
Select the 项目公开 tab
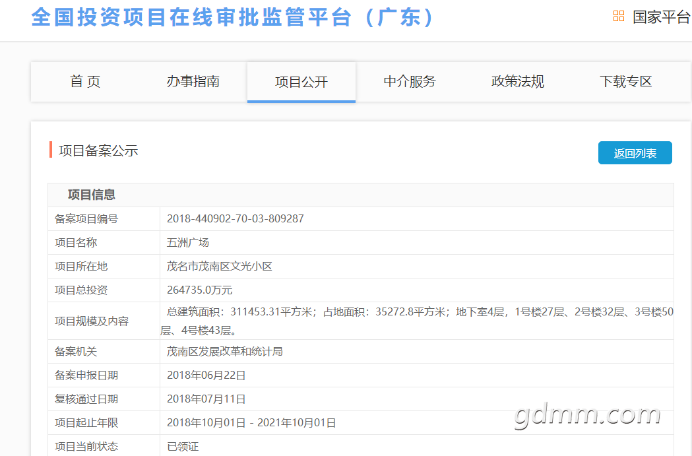301,82
